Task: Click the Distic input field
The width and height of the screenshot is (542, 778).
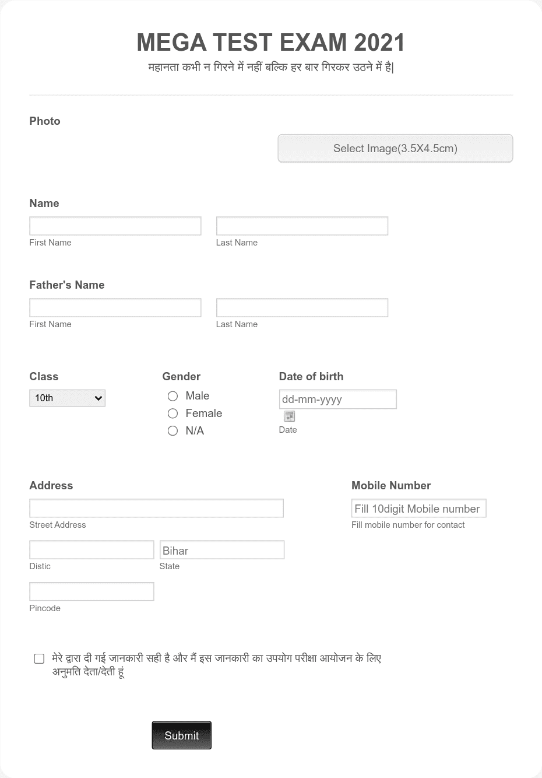Action: 91,549
